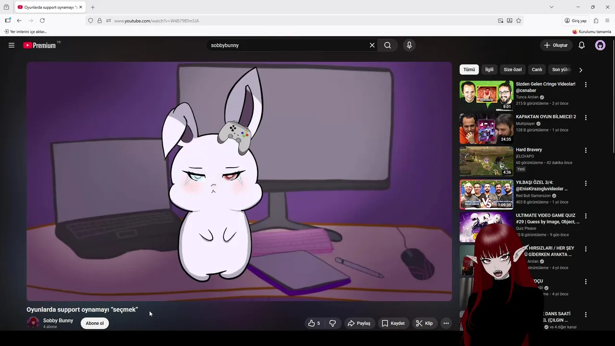Open YILBAŞI ÖZEL 3/4 title link
615x346 pixels.
pos(541,185)
